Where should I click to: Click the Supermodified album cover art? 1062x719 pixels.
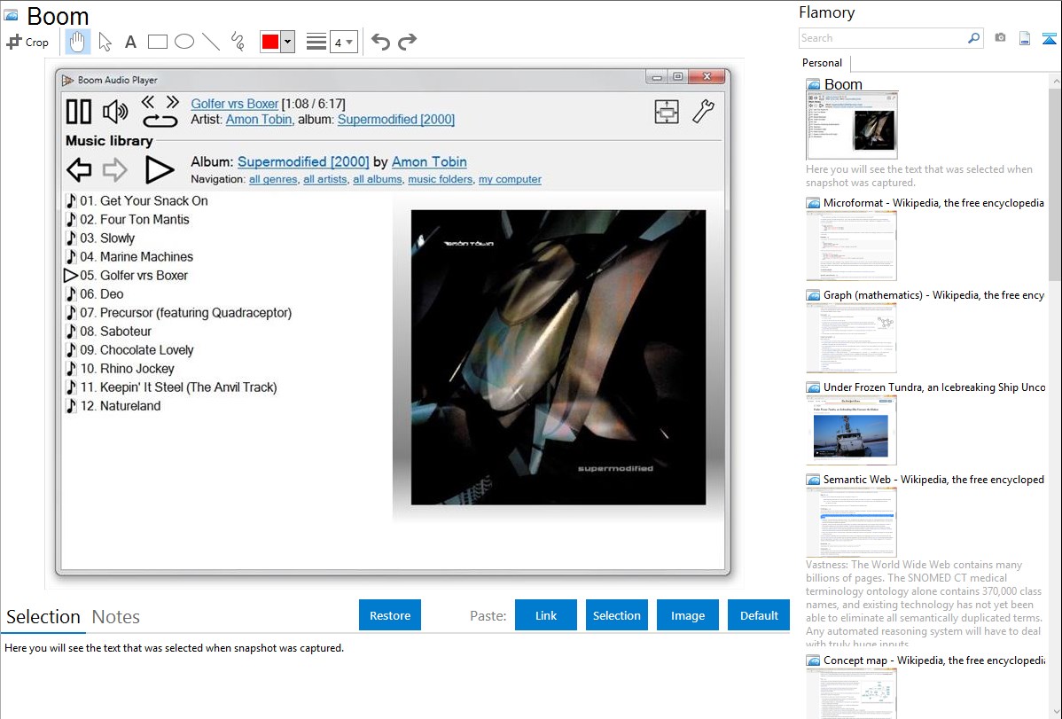558,357
